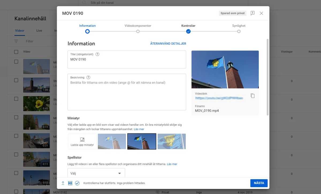Close the MOV 0190 dialog
The image size is (321, 194).
(261, 13)
